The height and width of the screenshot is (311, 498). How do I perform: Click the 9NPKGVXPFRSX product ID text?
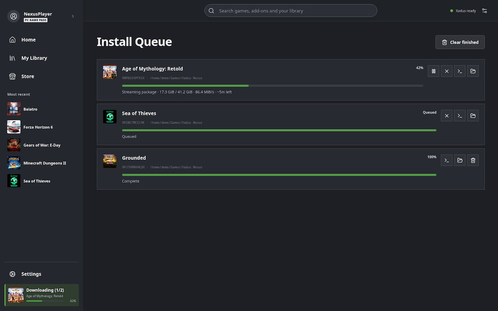click(x=133, y=78)
